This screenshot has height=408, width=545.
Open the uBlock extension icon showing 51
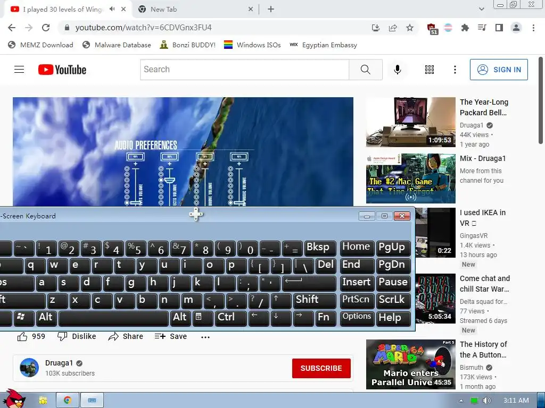(x=432, y=29)
